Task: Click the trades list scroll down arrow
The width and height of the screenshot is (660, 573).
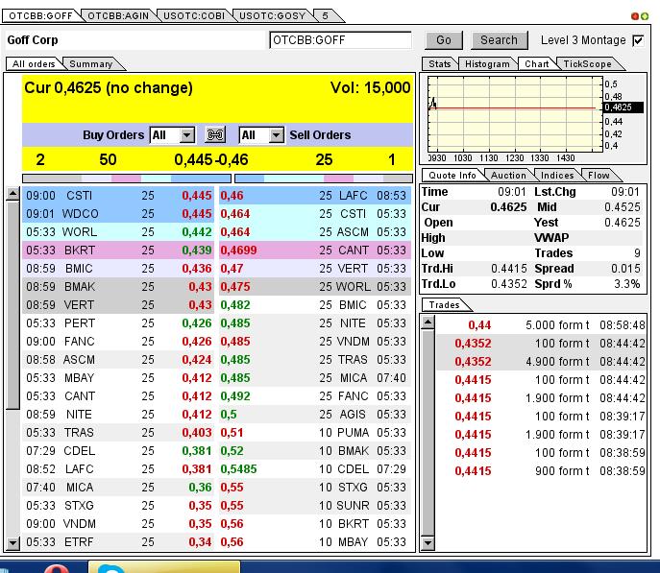Action: [x=428, y=542]
